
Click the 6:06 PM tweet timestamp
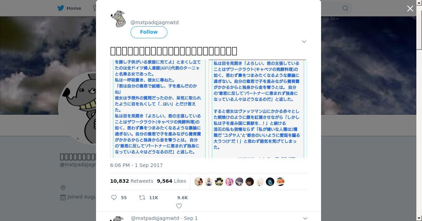pyautogui.click(x=136, y=165)
